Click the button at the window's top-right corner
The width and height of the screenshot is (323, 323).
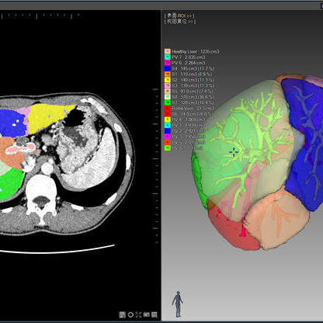321,5
